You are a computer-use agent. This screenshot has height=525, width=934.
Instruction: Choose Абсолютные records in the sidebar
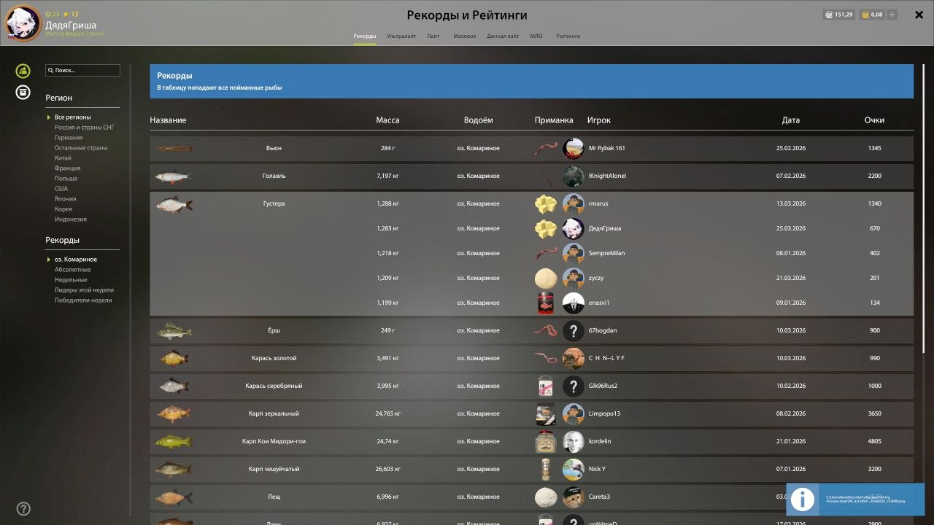72,270
